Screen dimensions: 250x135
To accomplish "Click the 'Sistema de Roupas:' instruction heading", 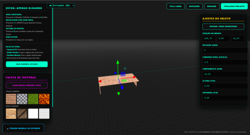I will (x=15, y=28).
